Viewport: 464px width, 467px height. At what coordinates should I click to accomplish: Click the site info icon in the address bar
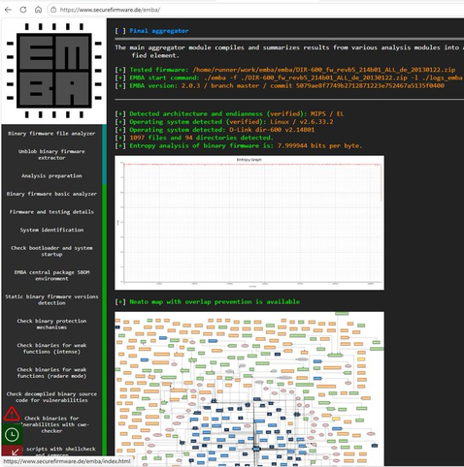point(53,10)
